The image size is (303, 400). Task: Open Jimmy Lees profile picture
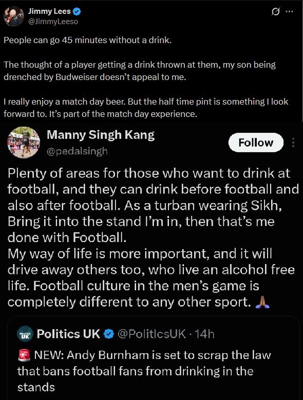tap(14, 16)
